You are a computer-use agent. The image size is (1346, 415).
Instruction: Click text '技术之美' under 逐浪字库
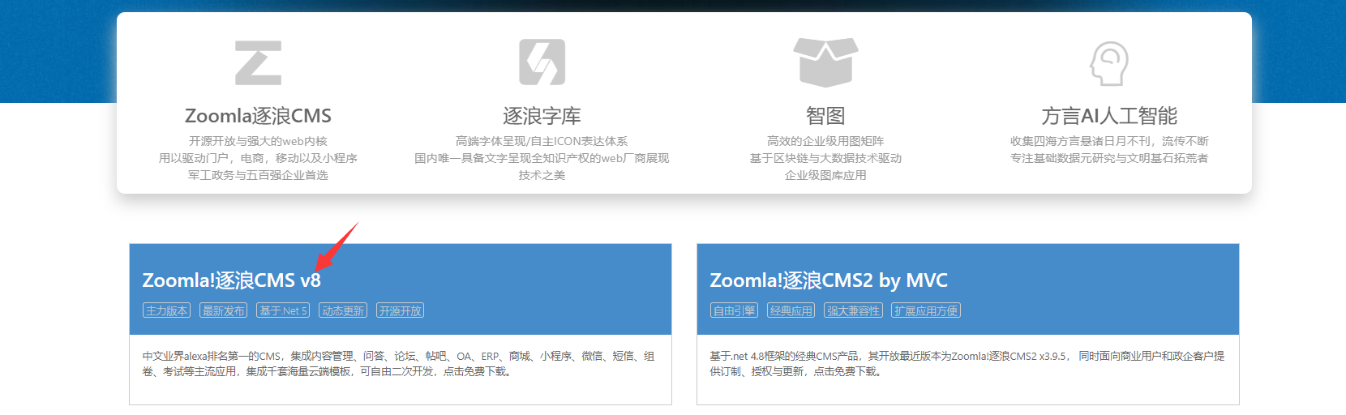click(542, 175)
